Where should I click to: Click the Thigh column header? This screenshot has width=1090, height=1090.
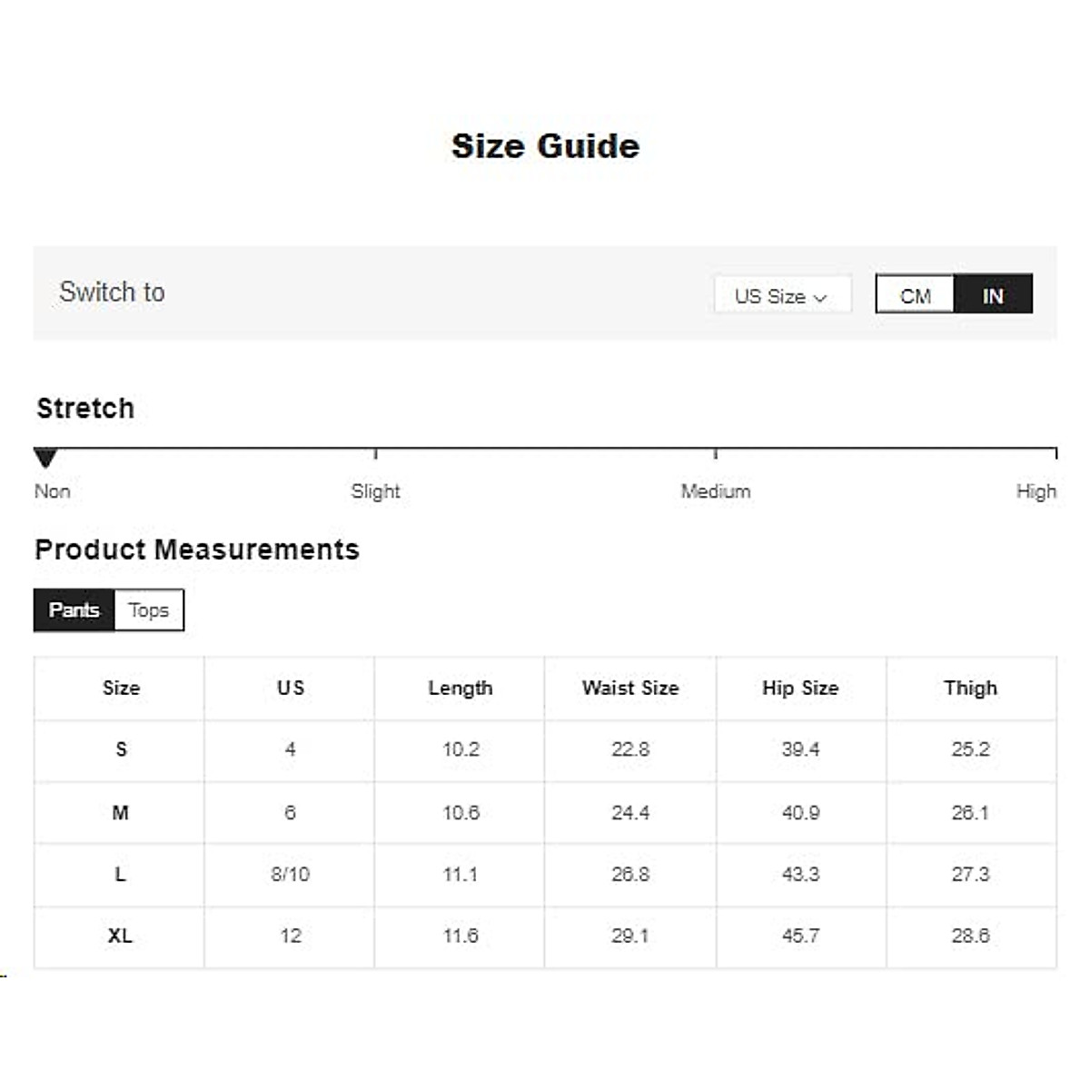pyautogui.click(x=970, y=689)
